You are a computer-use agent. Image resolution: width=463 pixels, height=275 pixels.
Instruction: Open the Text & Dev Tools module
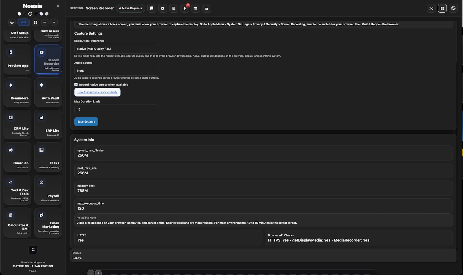point(17,190)
